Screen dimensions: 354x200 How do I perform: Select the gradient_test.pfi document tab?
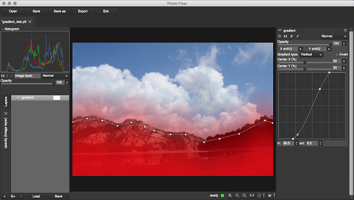[x=14, y=22]
